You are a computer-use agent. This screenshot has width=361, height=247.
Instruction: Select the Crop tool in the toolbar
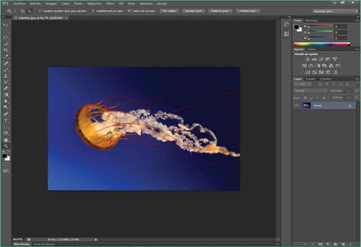click(6, 50)
